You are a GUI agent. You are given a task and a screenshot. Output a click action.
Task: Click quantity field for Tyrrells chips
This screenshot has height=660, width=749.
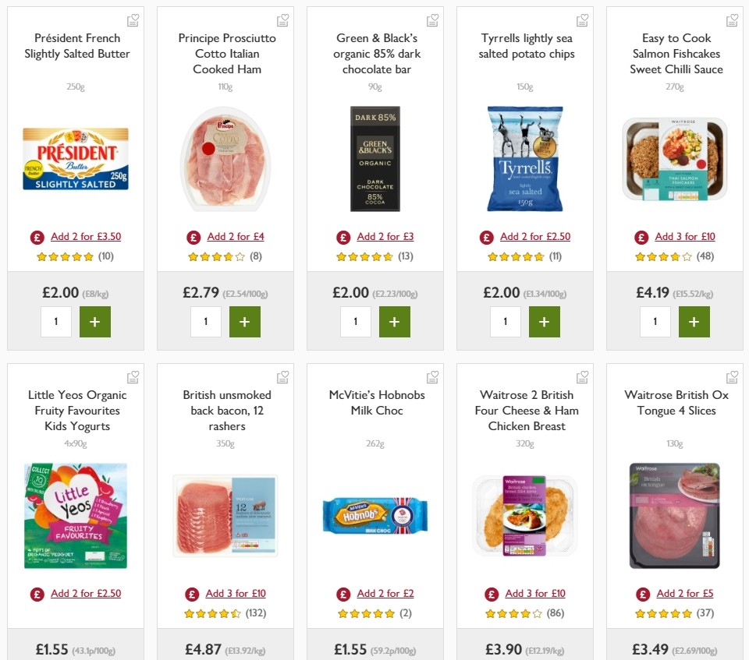pyautogui.click(x=506, y=321)
